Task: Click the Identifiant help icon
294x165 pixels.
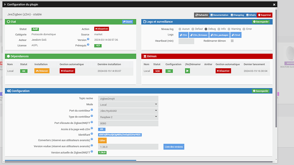Action: [92, 134]
